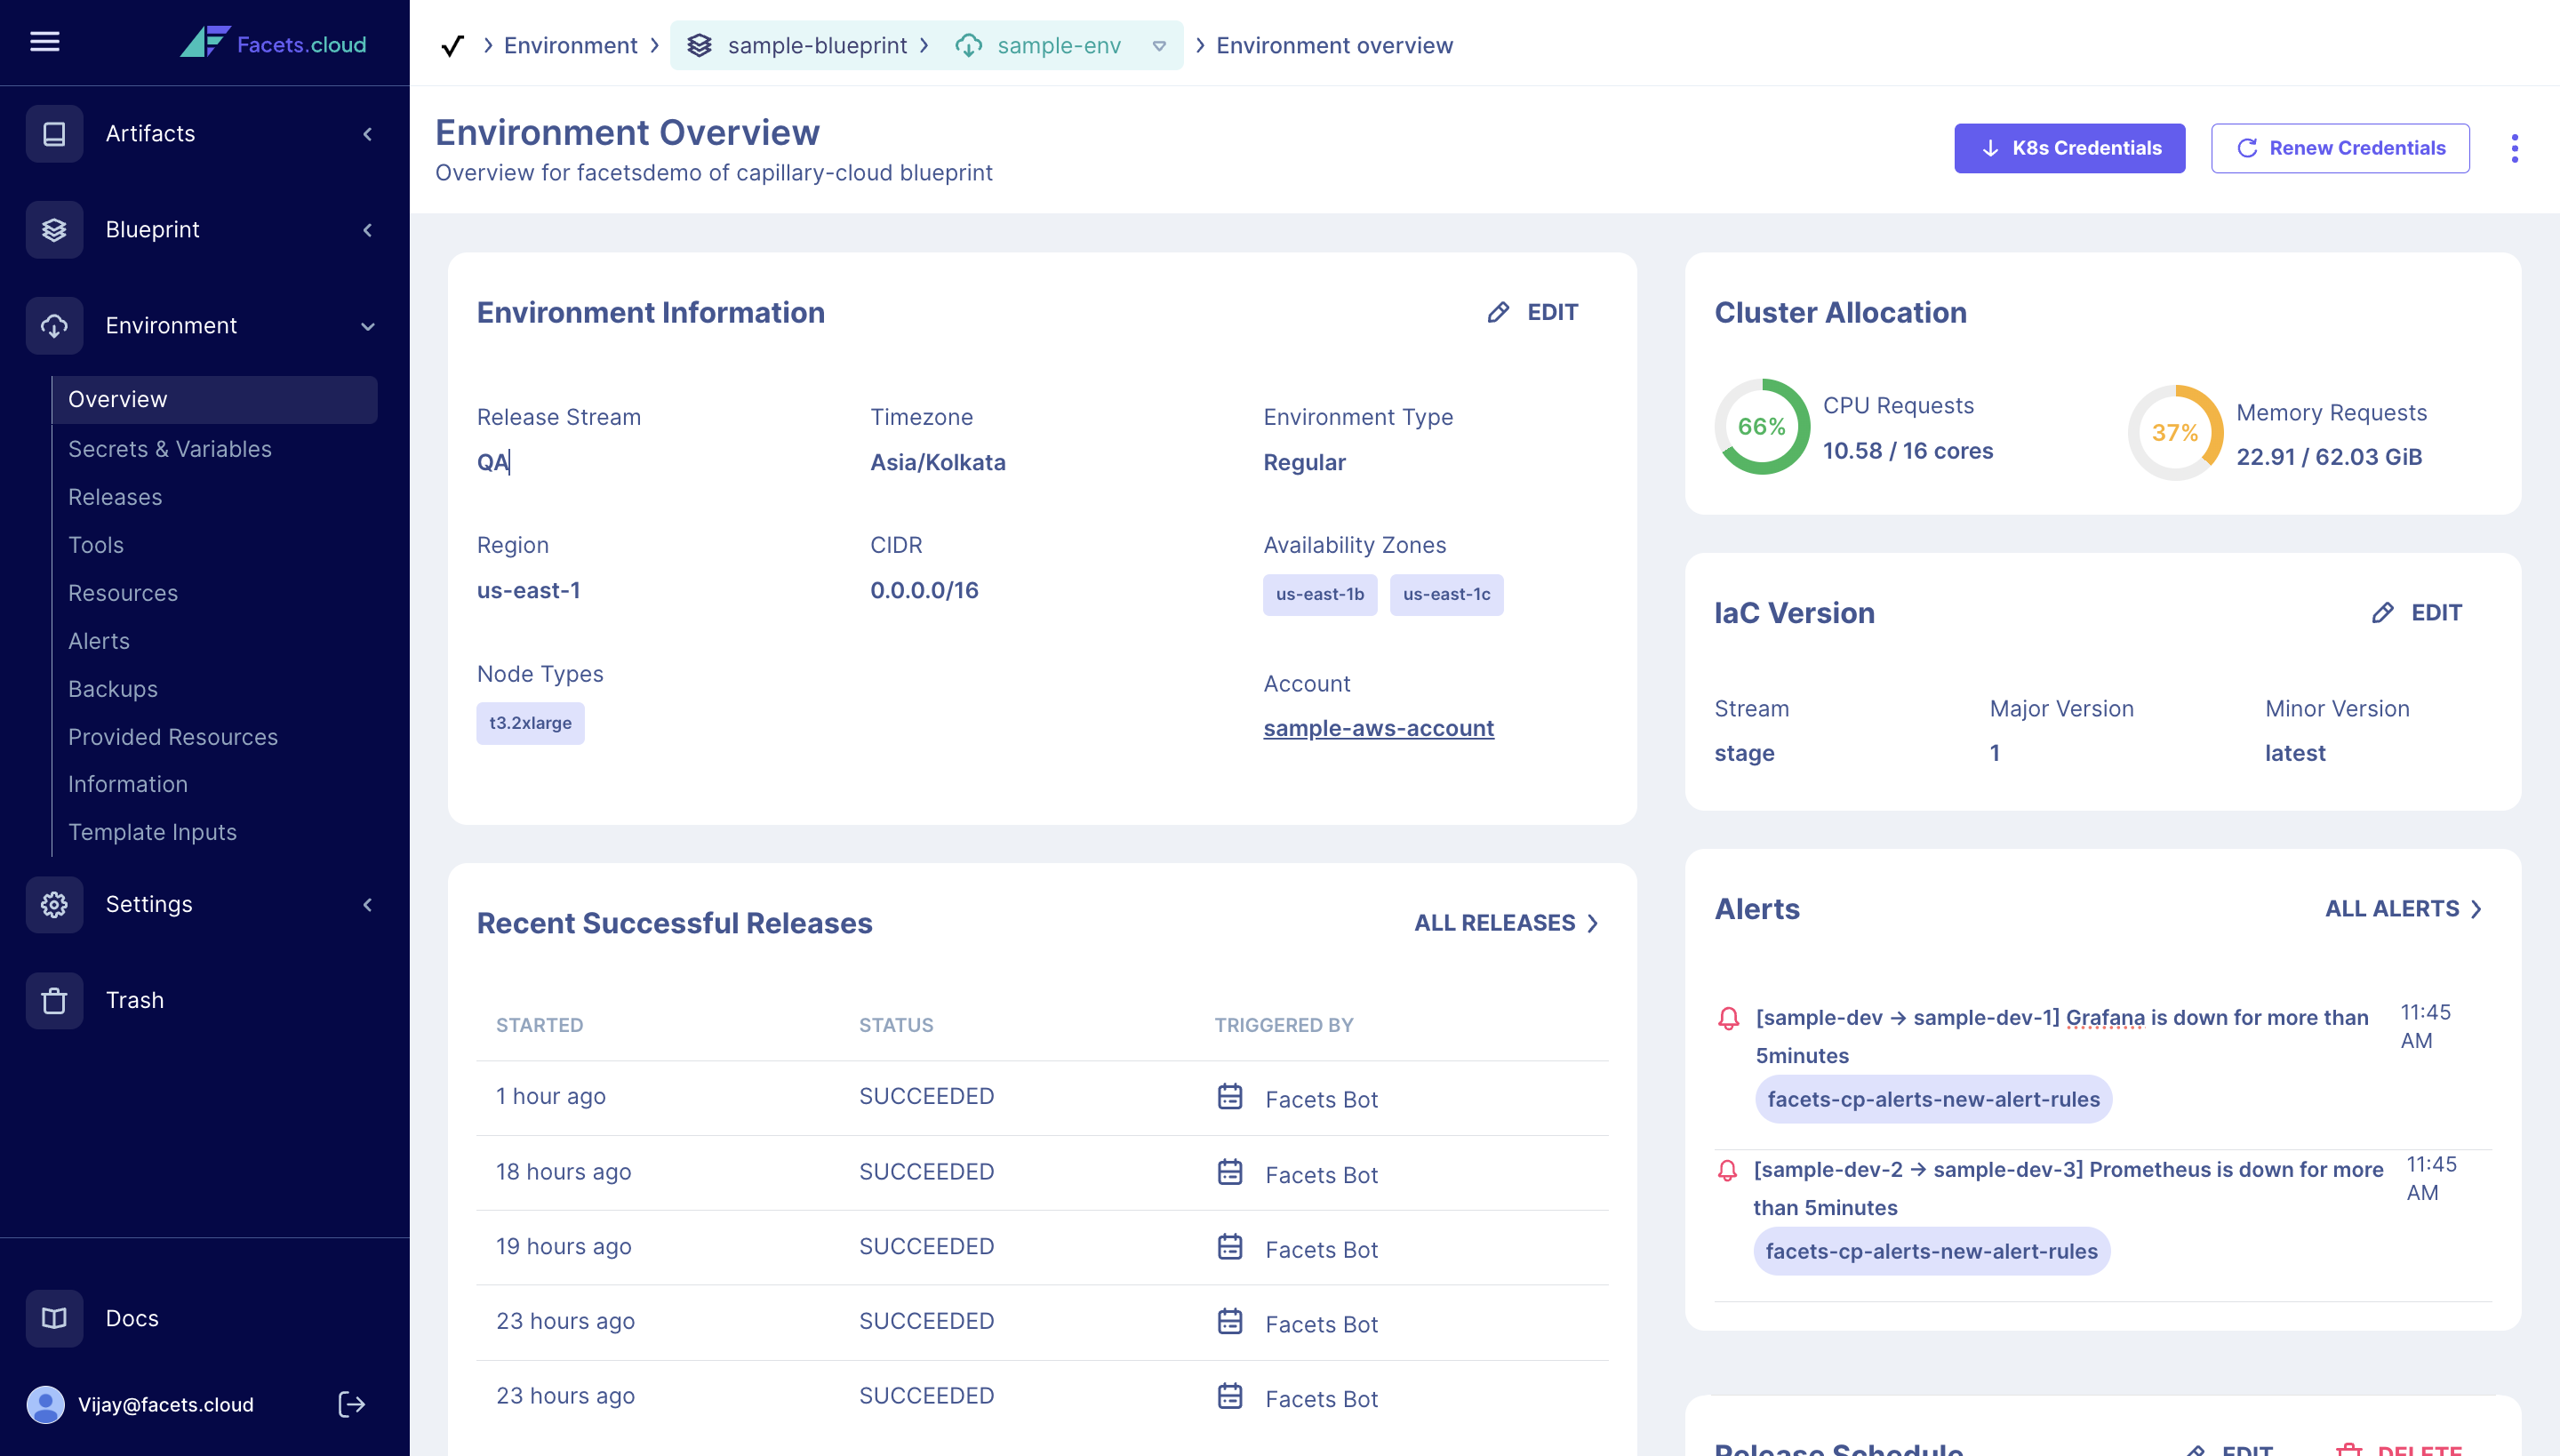Click the t3.2xlarge node type chip
This screenshot has width=2560, height=1456.
530,723
